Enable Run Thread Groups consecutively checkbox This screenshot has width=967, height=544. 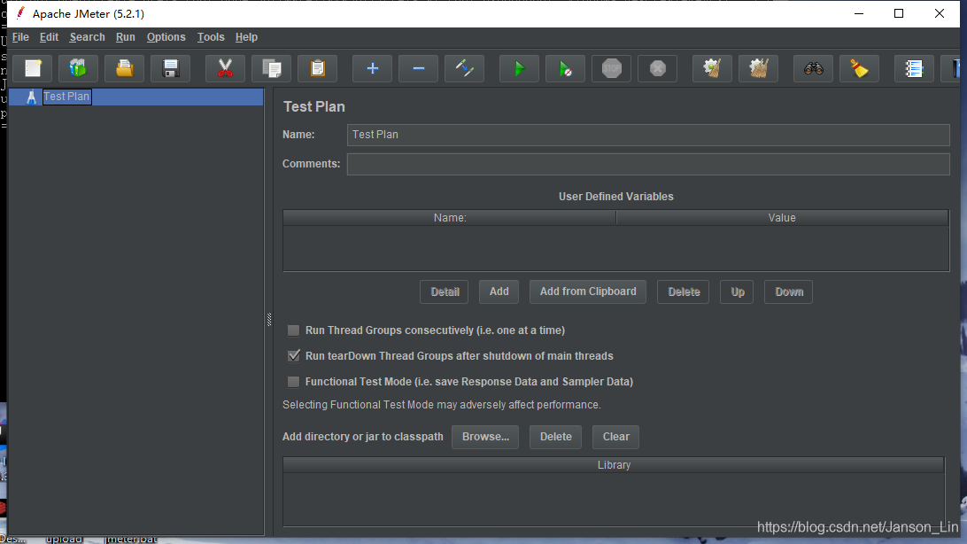[x=294, y=330]
